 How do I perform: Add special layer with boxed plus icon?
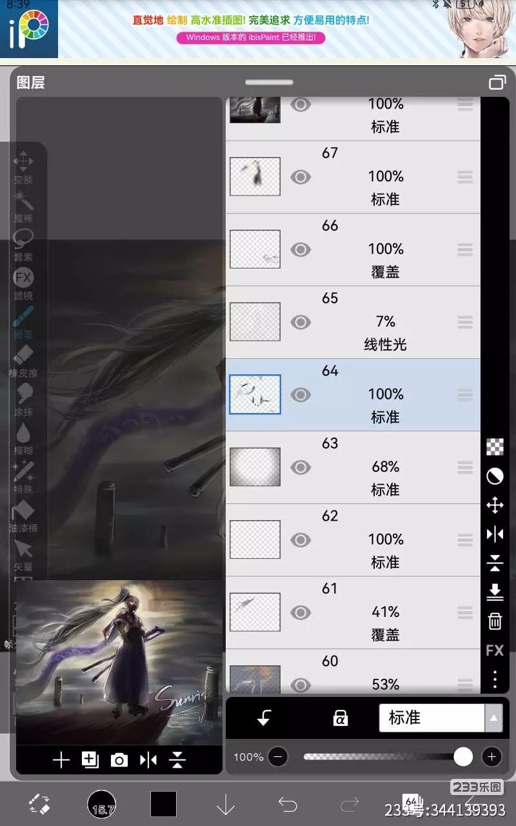click(90, 760)
